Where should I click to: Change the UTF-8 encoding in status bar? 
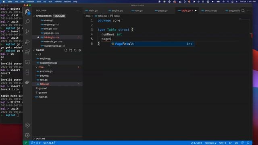[x=223, y=143]
